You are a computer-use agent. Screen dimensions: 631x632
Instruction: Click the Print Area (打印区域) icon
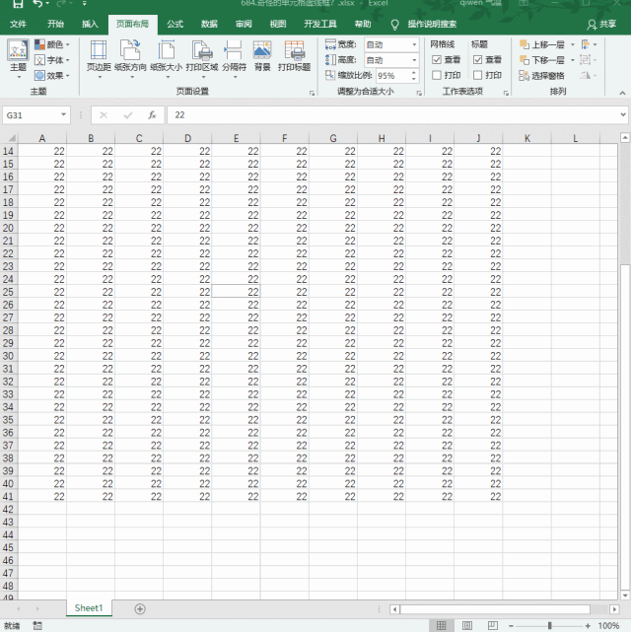(x=202, y=50)
